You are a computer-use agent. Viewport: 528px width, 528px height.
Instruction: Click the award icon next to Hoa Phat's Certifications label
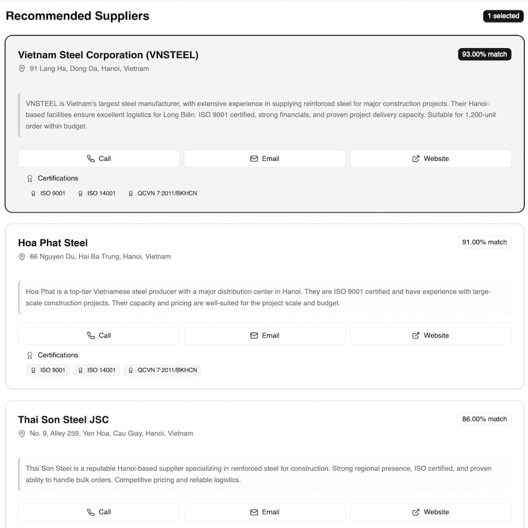pyautogui.click(x=29, y=355)
